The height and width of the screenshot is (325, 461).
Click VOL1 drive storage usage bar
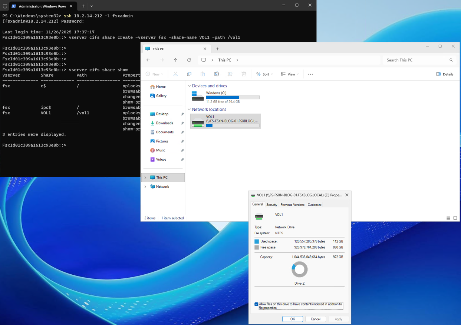[x=233, y=125]
